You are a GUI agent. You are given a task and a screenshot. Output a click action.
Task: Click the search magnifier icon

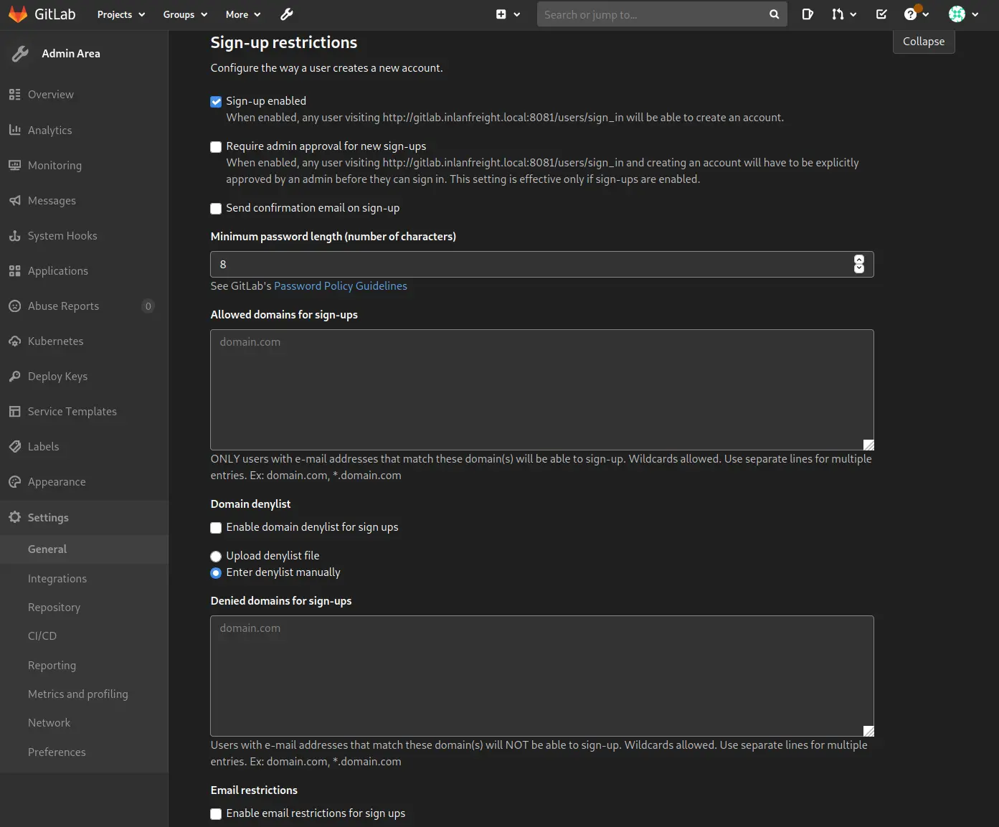[774, 14]
